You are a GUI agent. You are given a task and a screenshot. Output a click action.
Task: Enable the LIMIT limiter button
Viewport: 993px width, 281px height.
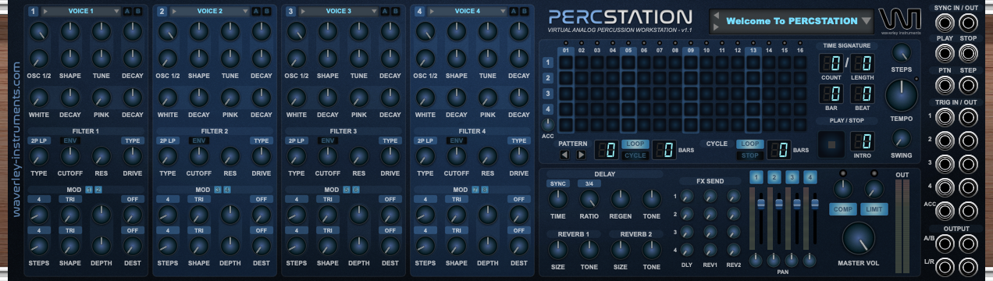874,209
